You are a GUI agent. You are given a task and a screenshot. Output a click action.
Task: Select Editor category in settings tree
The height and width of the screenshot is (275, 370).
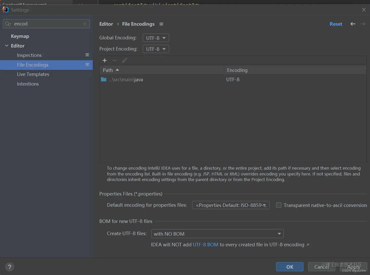point(18,46)
